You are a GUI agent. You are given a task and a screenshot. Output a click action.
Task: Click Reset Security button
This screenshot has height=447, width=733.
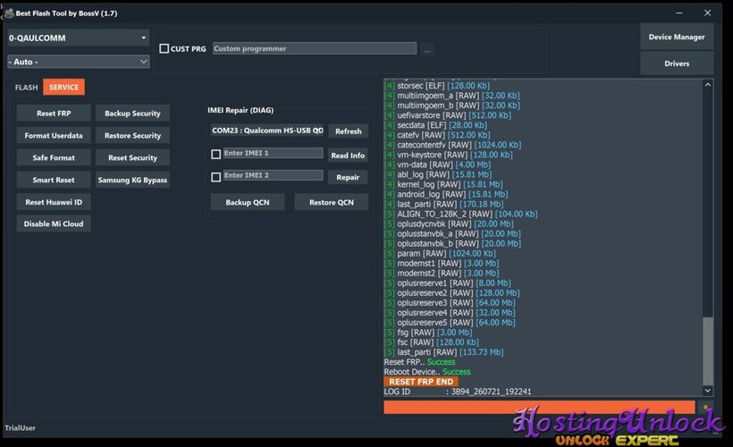[x=133, y=157]
